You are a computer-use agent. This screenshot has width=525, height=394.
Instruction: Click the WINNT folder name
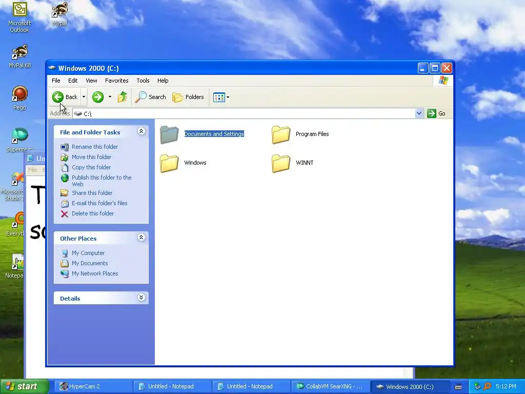305,163
